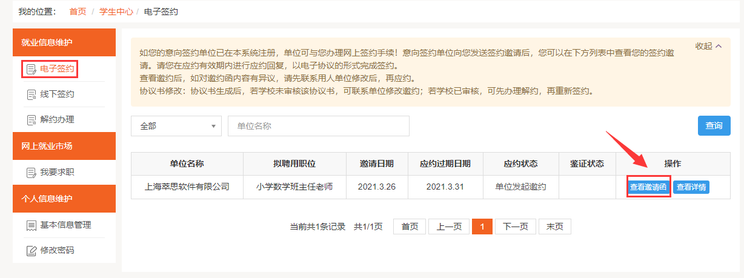Click the 单位名称 search input field
This screenshot has width=744, height=278.
tap(318, 126)
